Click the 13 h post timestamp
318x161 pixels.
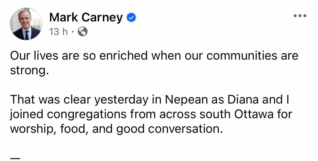coord(58,32)
